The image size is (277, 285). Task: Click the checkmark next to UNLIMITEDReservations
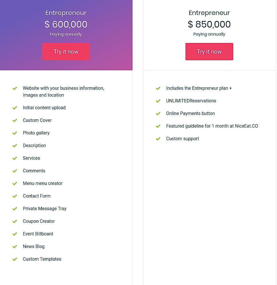158,101
